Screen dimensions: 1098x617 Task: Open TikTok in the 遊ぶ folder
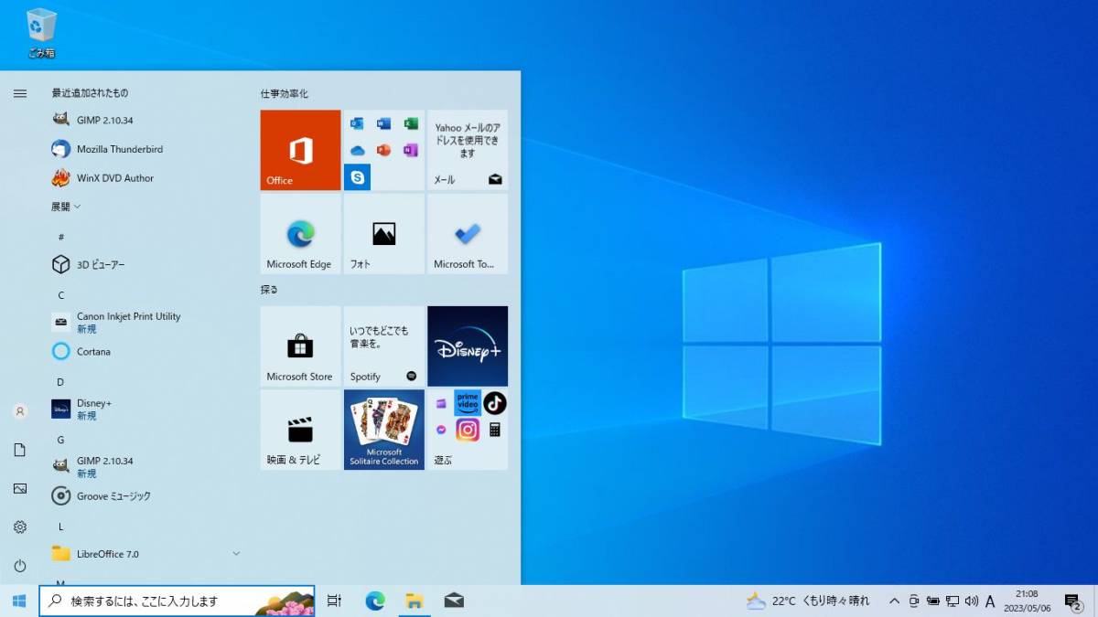[x=495, y=402]
